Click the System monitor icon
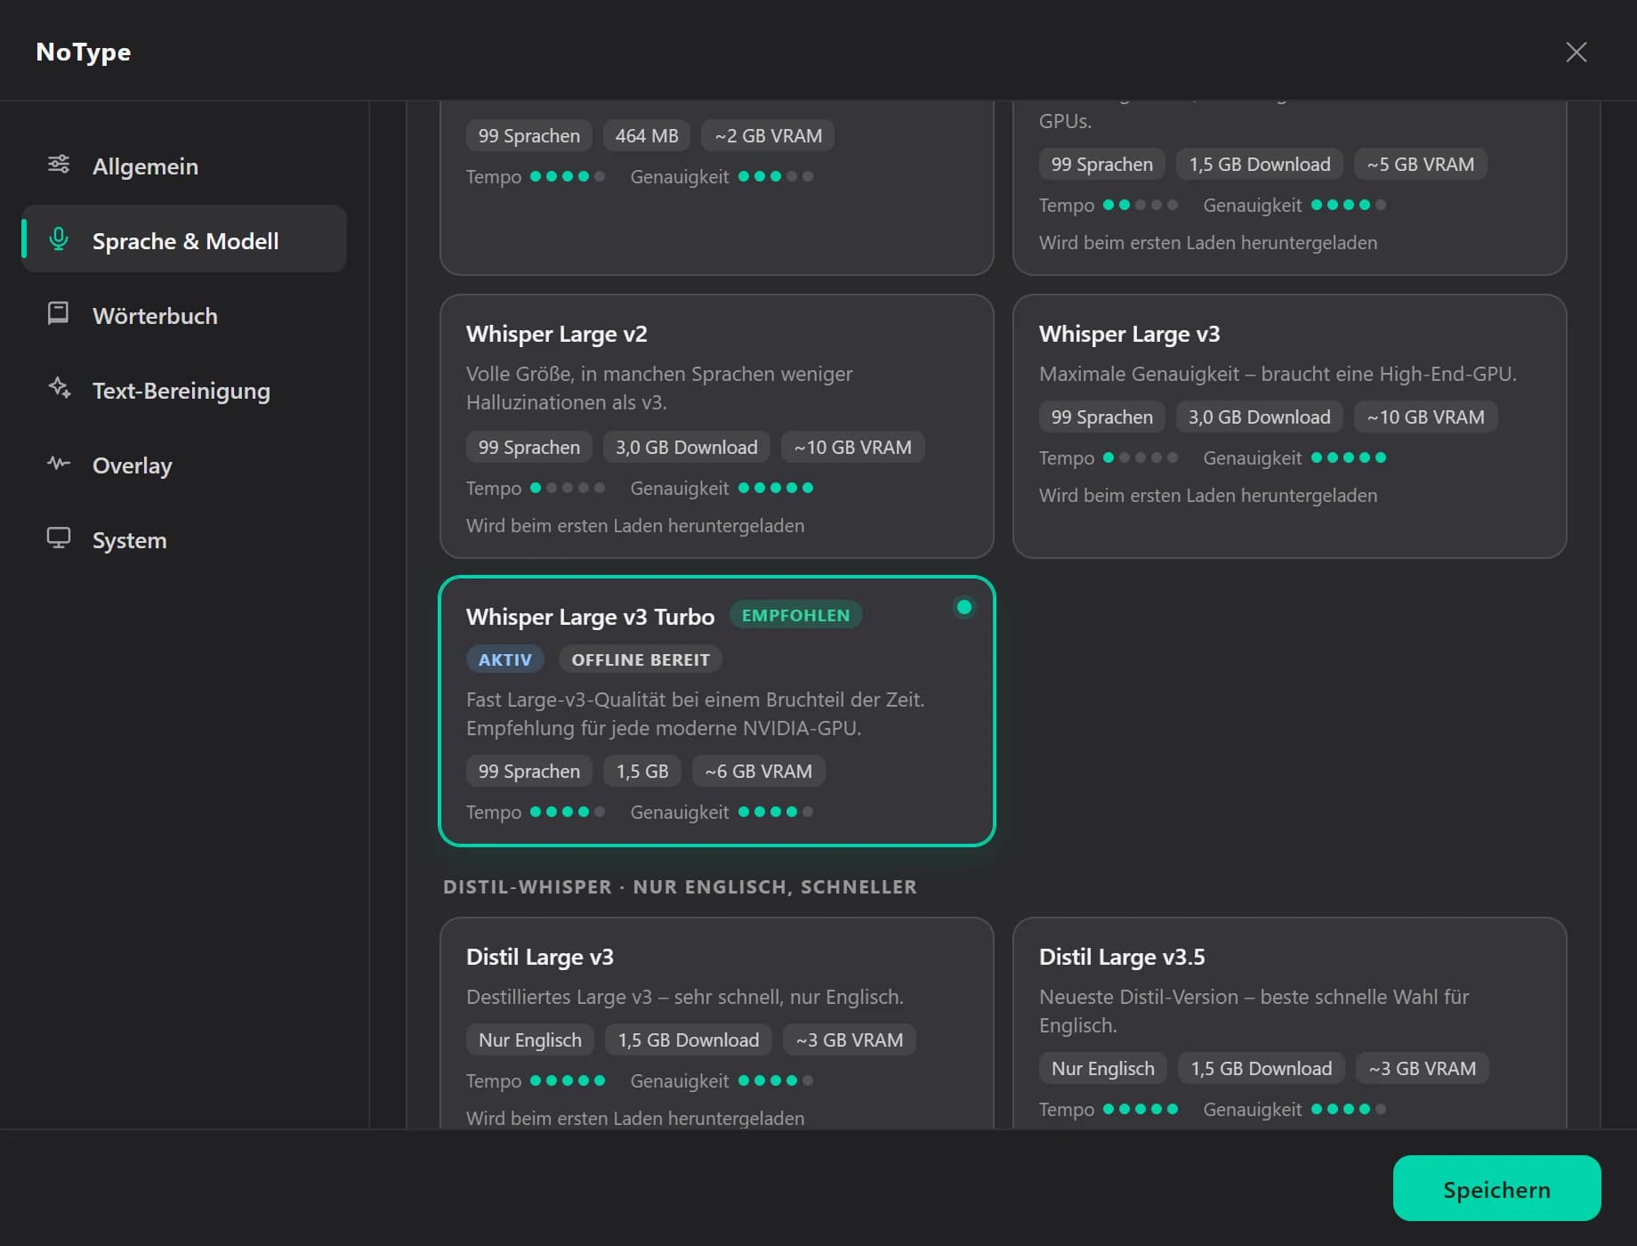 pos(59,538)
